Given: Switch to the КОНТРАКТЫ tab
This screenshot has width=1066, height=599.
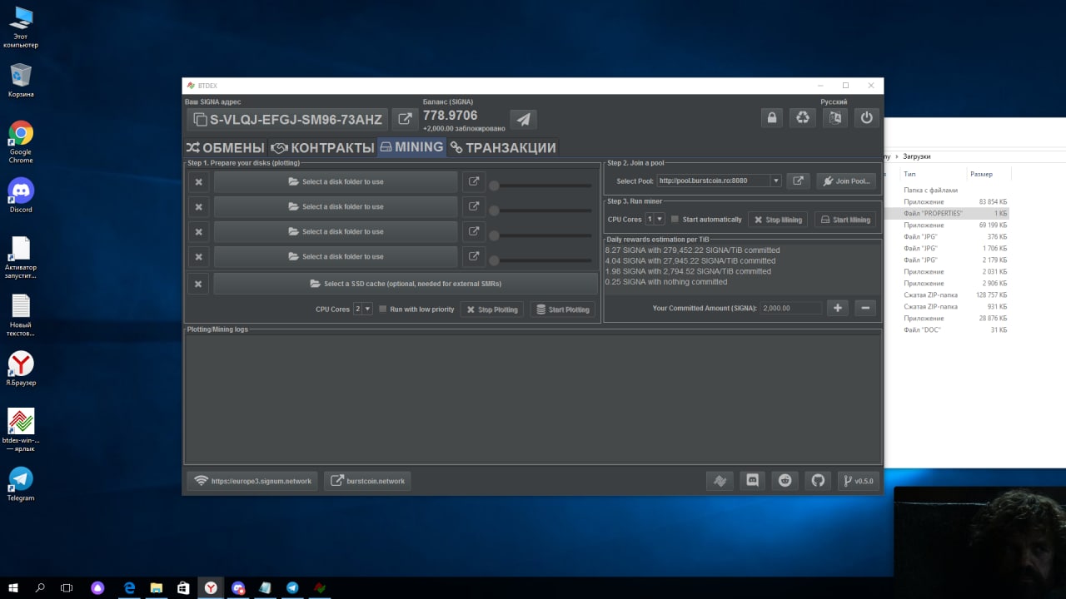Looking at the screenshot, I should click(x=322, y=147).
